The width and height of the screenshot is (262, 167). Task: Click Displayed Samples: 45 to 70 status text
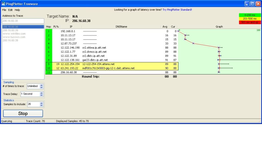point(72,121)
